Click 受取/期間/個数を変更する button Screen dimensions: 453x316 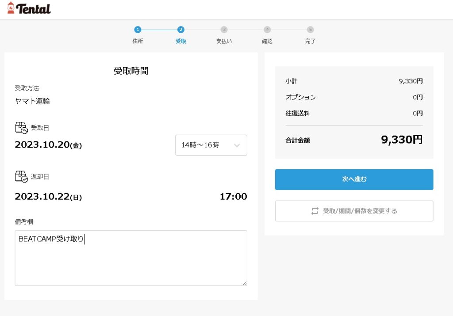click(354, 211)
